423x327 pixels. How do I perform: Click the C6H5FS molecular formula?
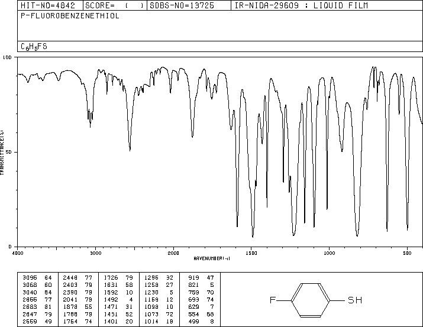click(x=34, y=47)
